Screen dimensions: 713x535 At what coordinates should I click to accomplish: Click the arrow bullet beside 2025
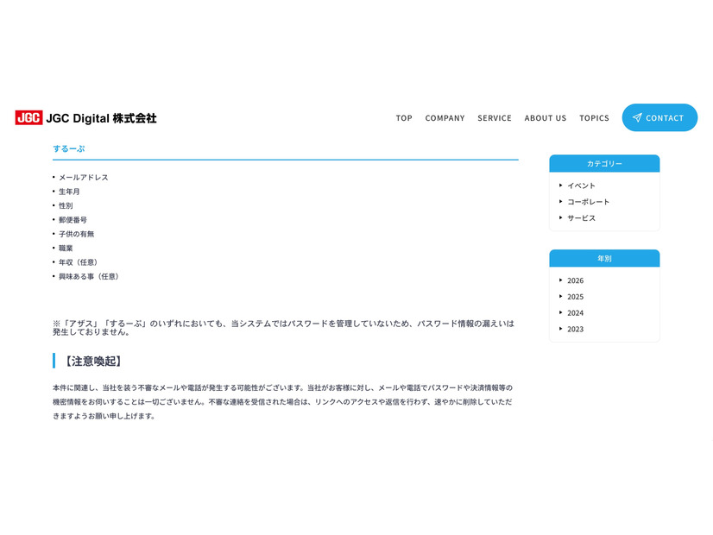561,296
